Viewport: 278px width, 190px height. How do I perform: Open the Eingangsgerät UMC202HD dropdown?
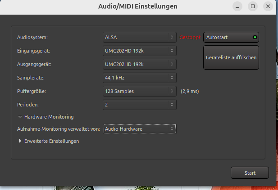(140, 51)
